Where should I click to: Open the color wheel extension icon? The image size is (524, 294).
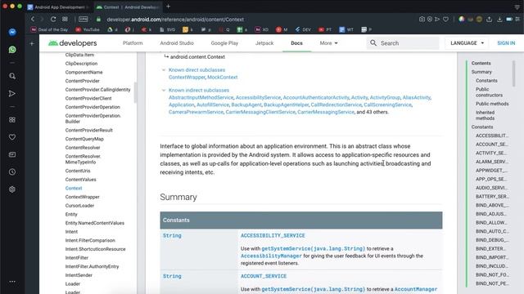point(462,20)
